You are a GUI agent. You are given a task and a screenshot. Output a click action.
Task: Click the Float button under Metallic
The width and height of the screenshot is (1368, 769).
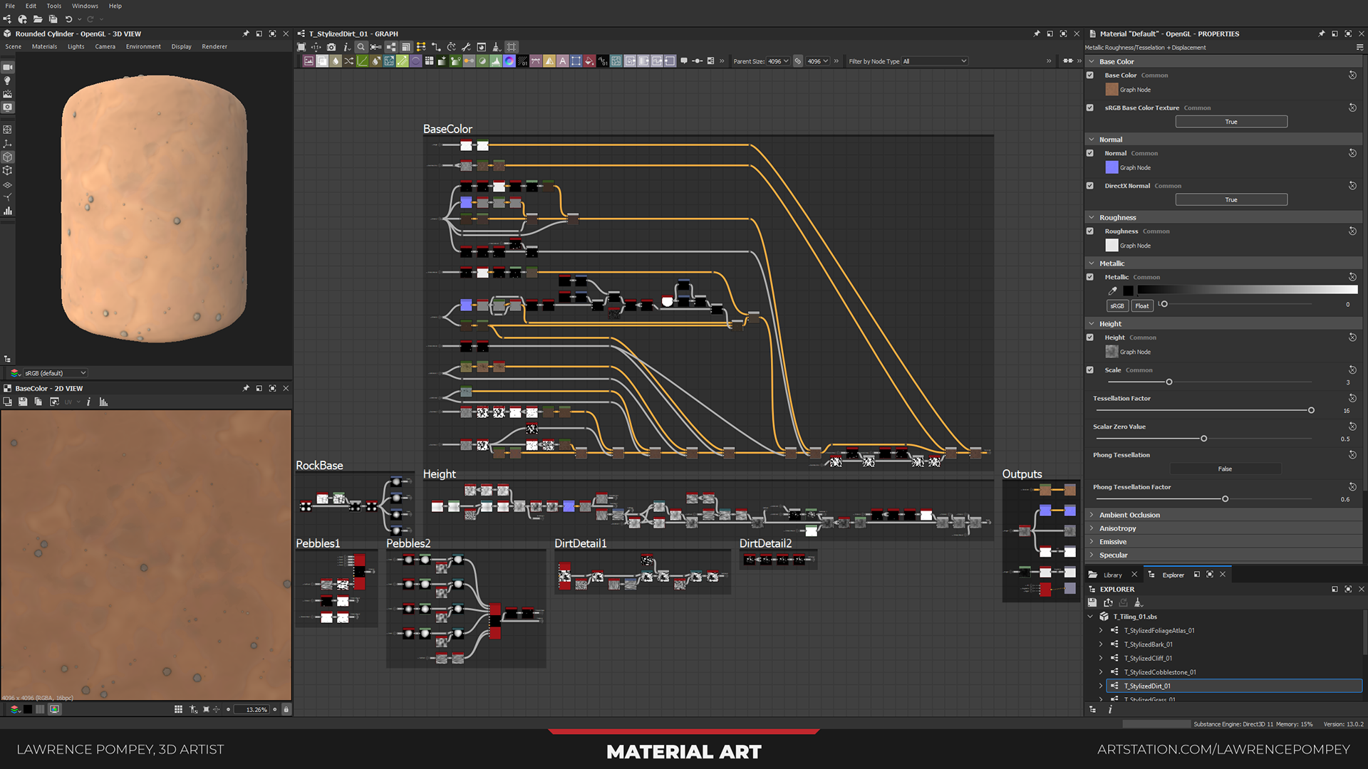click(x=1141, y=305)
